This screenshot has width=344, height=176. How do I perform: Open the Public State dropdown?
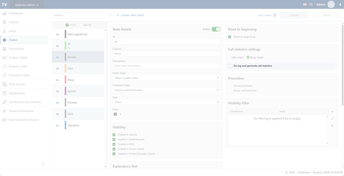point(166,78)
